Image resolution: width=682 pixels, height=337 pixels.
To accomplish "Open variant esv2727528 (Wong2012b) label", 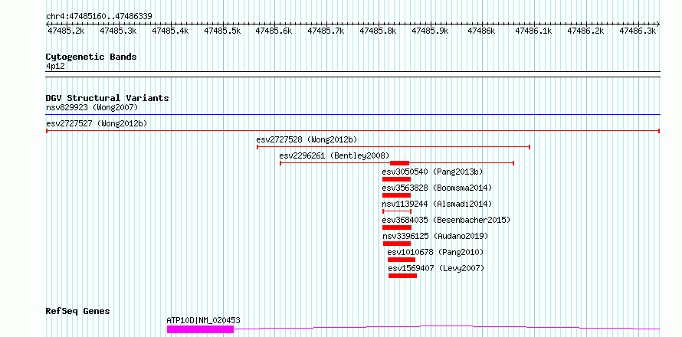I will 307,139.
